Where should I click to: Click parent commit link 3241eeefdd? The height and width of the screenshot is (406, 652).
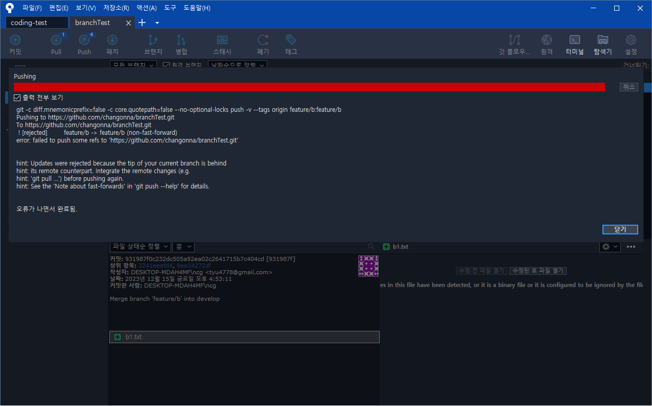[156, 266]
